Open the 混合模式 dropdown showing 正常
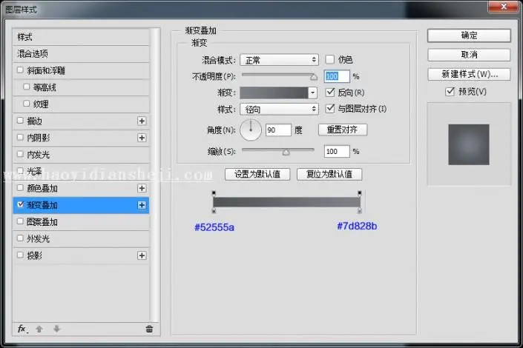 click(279, 60)
